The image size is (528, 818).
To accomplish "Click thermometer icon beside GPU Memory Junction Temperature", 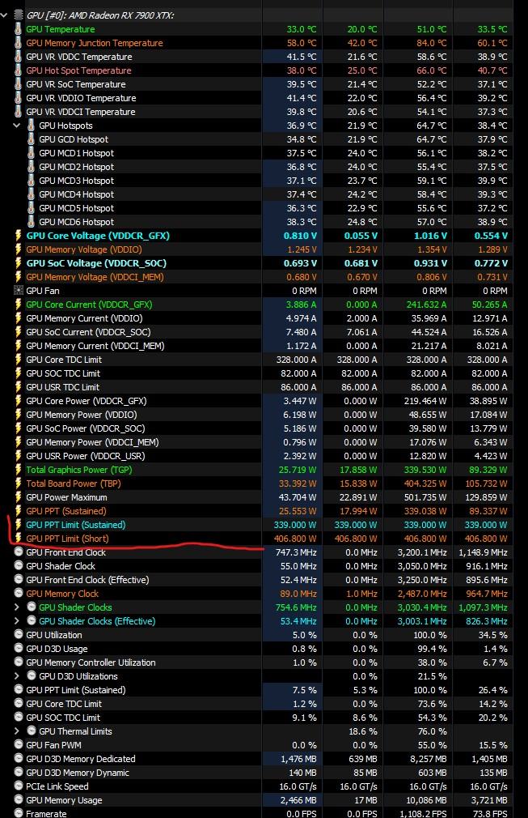I will click(x=19, y=43).
